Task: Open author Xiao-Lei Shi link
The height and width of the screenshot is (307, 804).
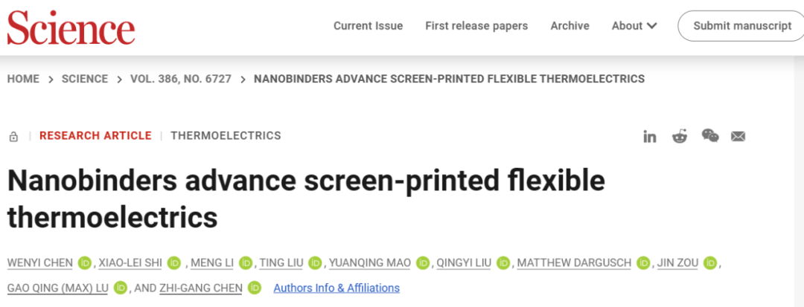Action: click(x=130, y=263)
